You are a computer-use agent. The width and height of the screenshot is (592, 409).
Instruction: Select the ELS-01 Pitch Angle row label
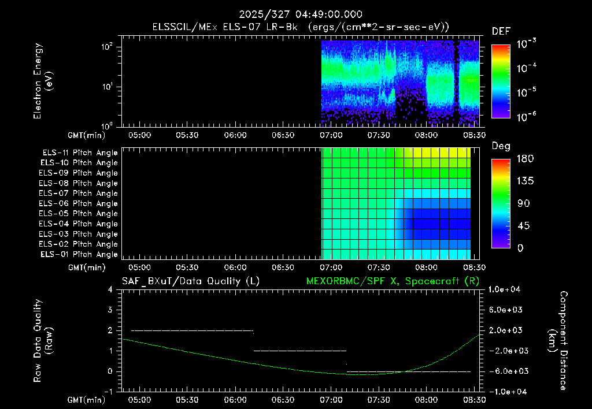tap(79, 254)
